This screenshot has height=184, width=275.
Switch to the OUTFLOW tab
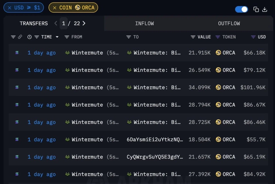229,23
